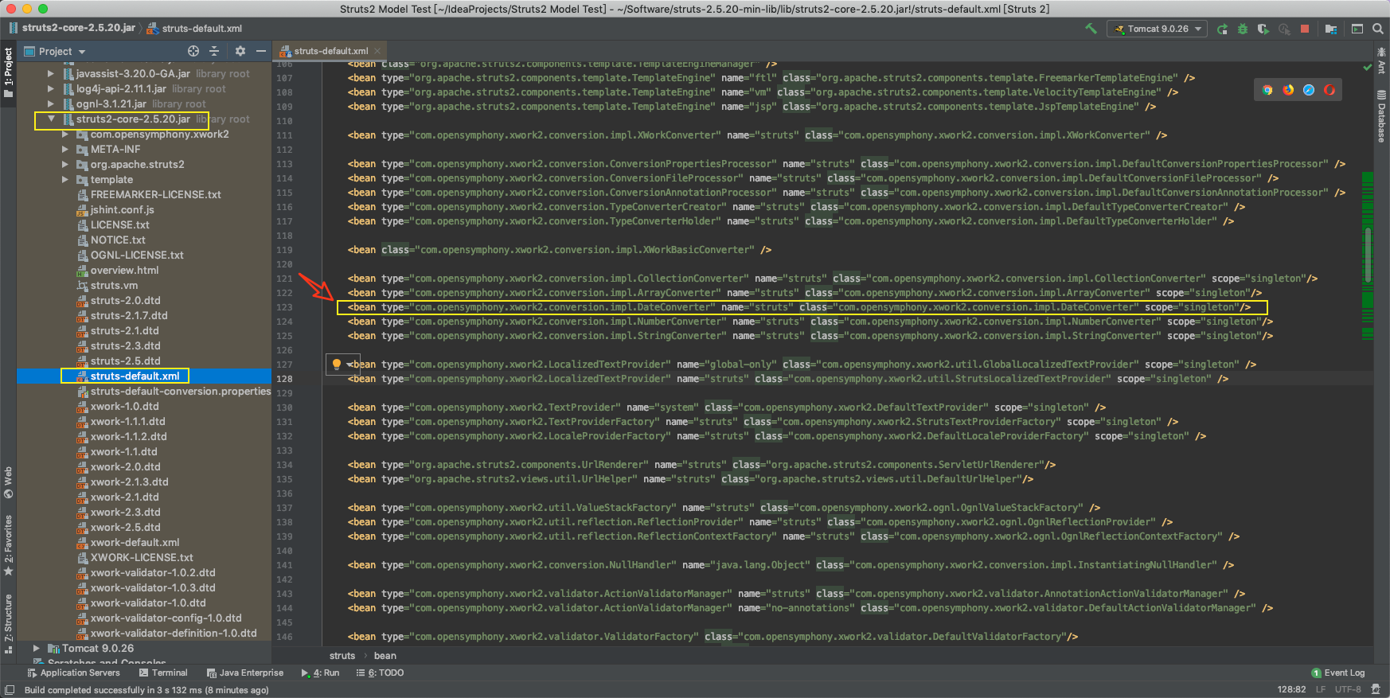Expand javassist-3.20.0-GA.jar node
Image resolution: width=1390 pixels, height=698 pixels.
tap(51, 74)
